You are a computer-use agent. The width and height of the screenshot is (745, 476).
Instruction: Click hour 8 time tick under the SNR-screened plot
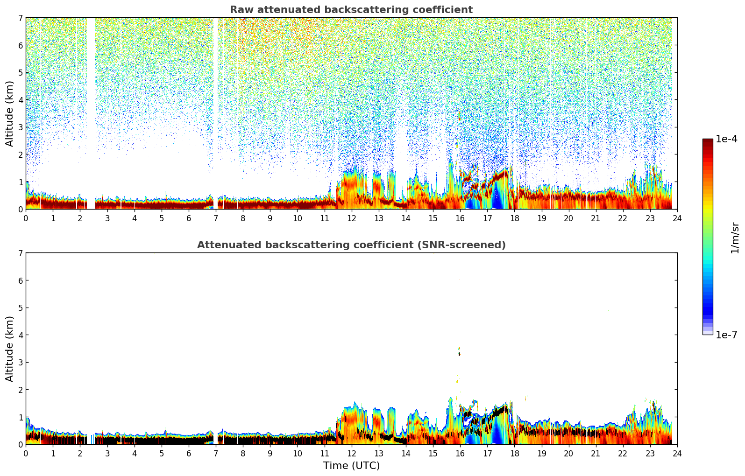click(243, 453)
